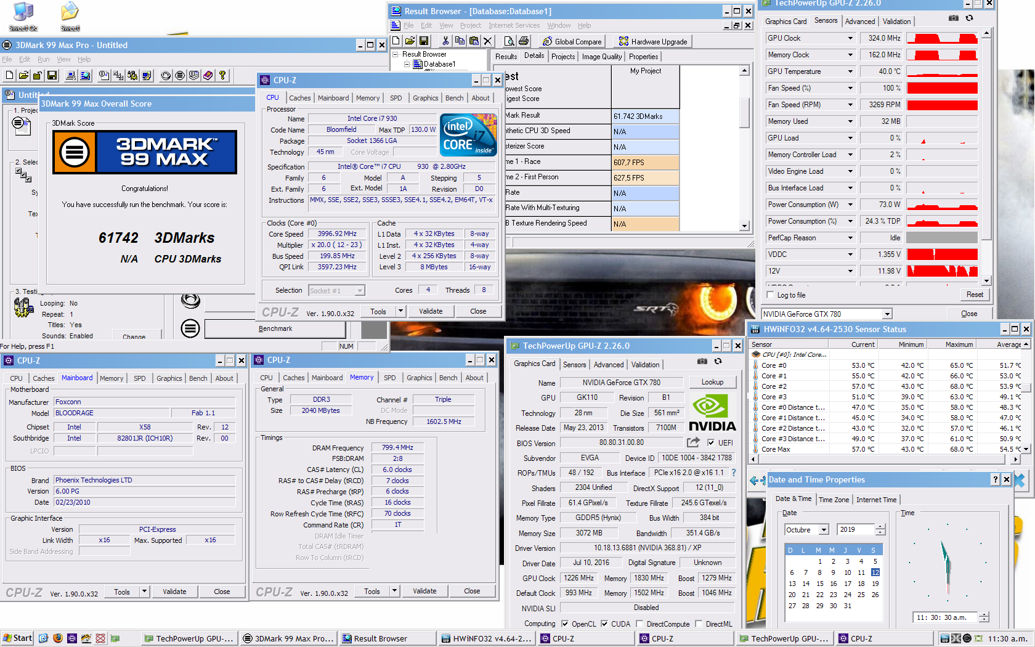
Task: Click the year 2019 spinner up arrow
Action: tap(880, 527)
